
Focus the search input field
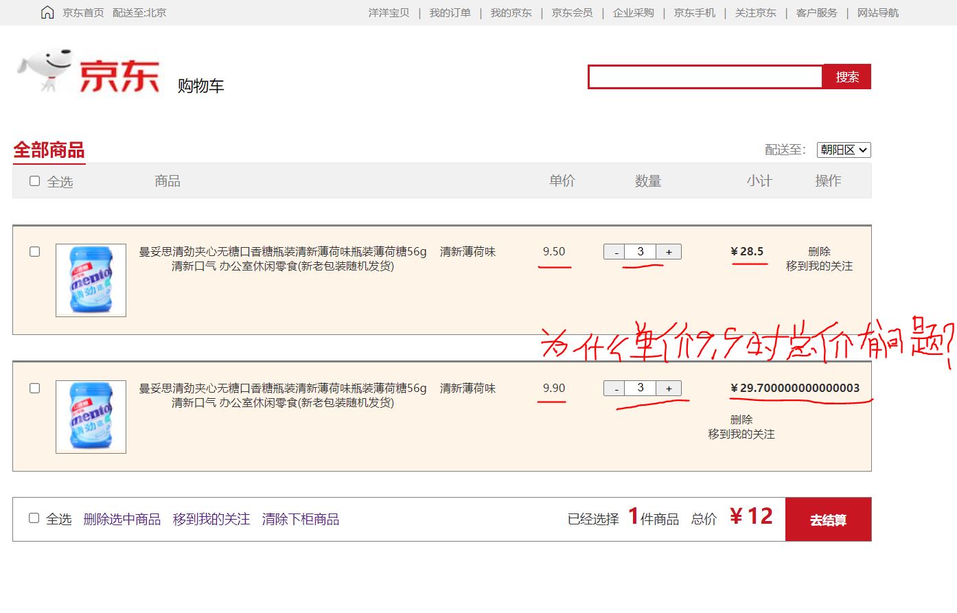pos(705,77)
